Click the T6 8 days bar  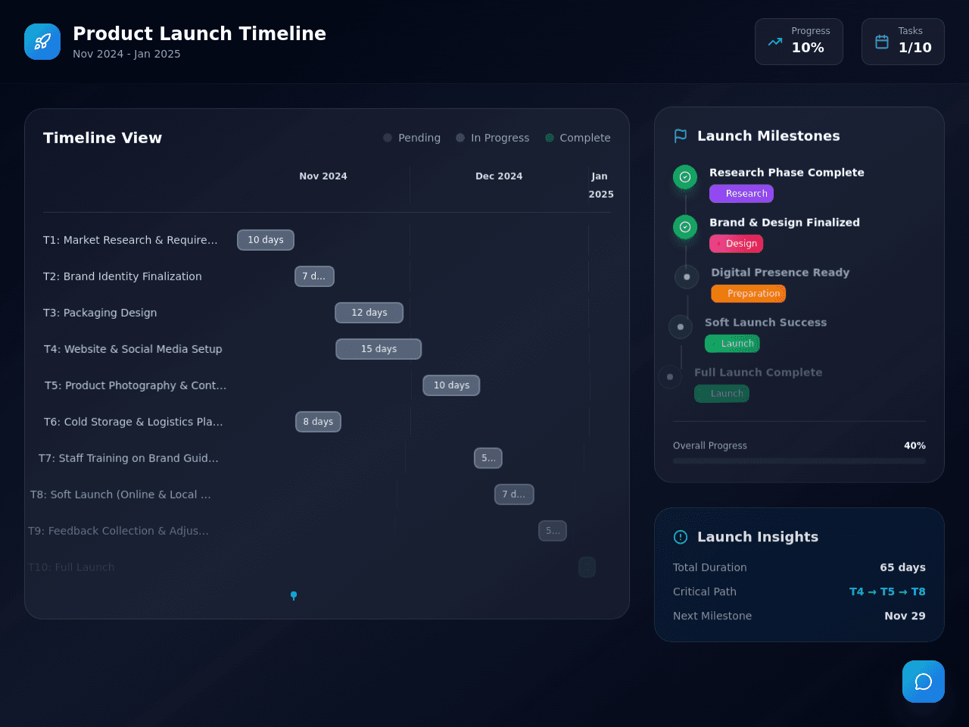point(318,422)
